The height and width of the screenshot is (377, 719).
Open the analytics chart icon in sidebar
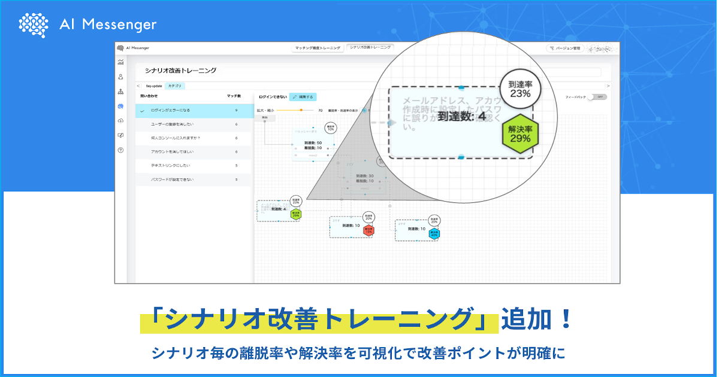click(x=120, y=62)
